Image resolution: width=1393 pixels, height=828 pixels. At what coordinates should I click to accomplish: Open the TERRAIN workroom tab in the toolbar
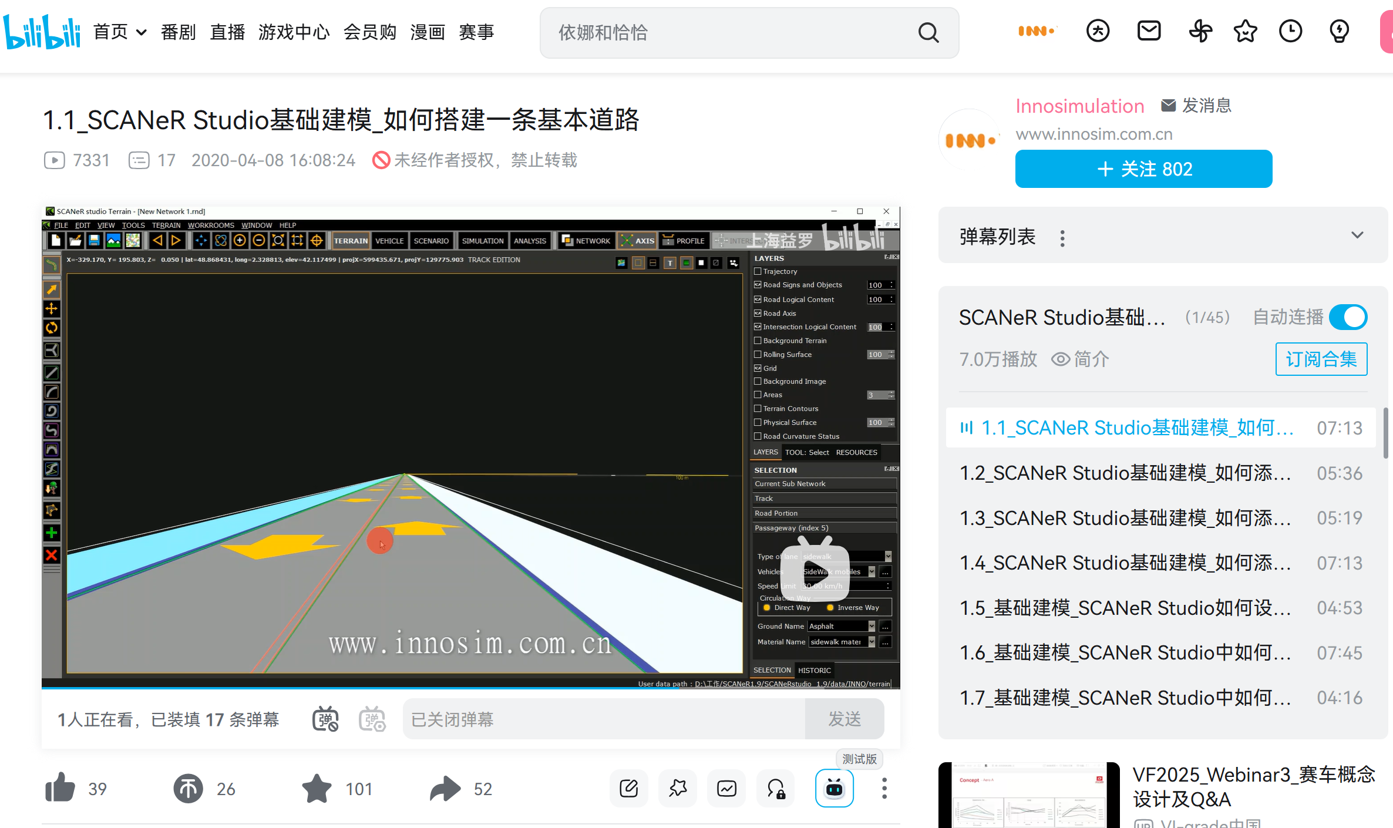350,240
